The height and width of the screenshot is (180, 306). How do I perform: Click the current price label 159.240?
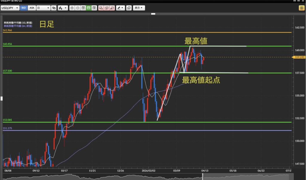tap(299, 57)
